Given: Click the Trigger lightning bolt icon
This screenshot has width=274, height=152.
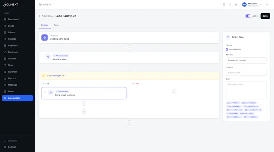Looking at the screenshot, I should click(45, 38).
